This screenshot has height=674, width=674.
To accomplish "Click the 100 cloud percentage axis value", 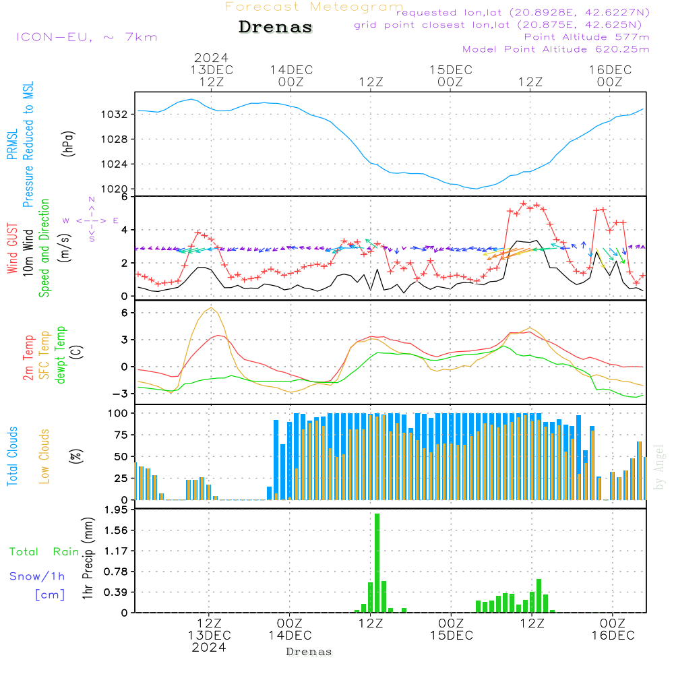I will [118, 414].
